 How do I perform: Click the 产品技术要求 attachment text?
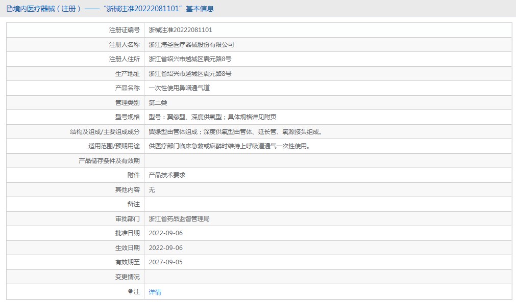click(x=167, y=175)
